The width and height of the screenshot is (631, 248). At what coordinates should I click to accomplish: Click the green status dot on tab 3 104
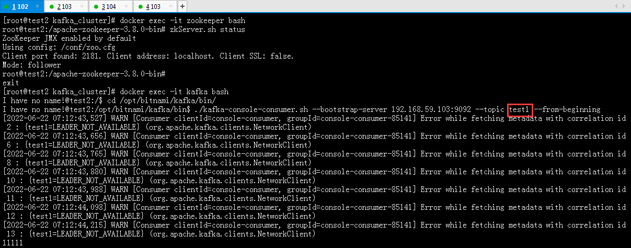click(x=96, y=7)
